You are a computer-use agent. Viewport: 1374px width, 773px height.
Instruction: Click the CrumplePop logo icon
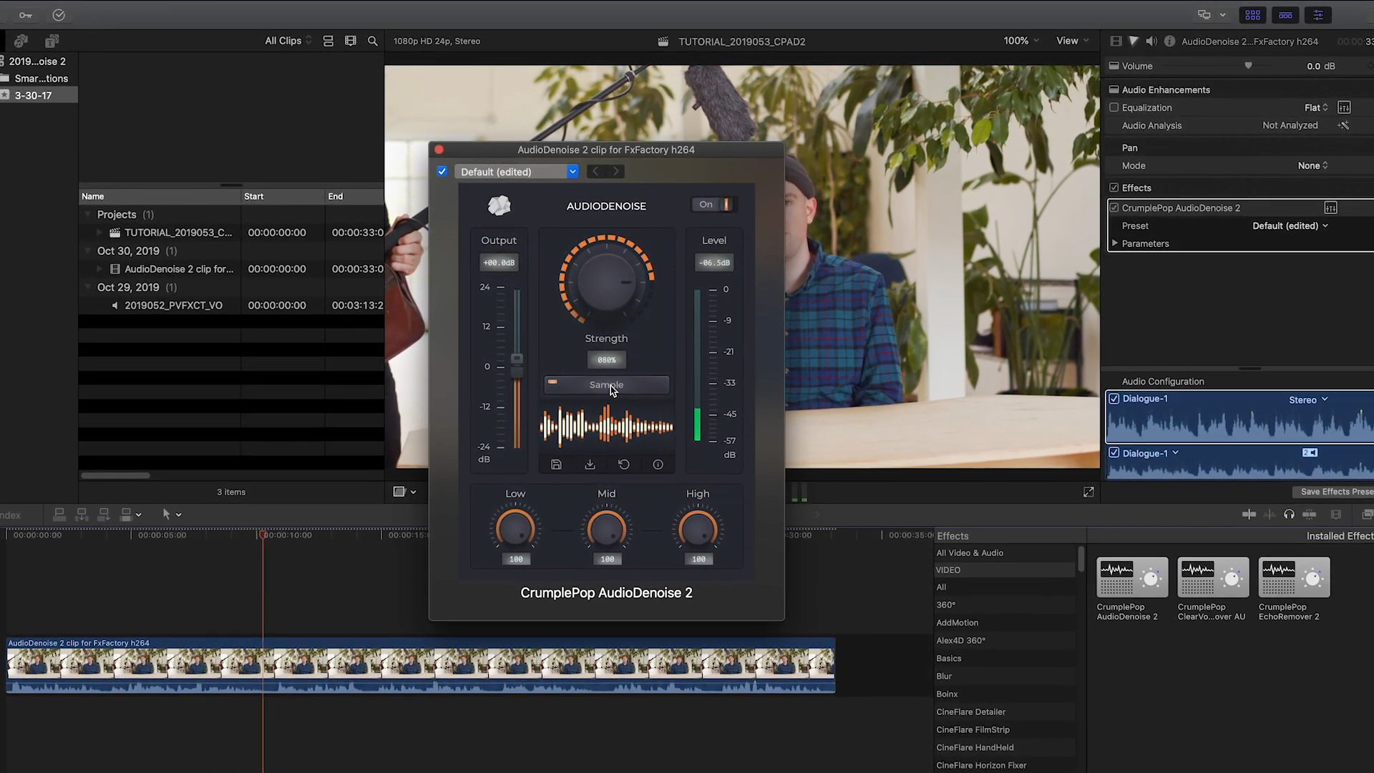pos(499,205)
